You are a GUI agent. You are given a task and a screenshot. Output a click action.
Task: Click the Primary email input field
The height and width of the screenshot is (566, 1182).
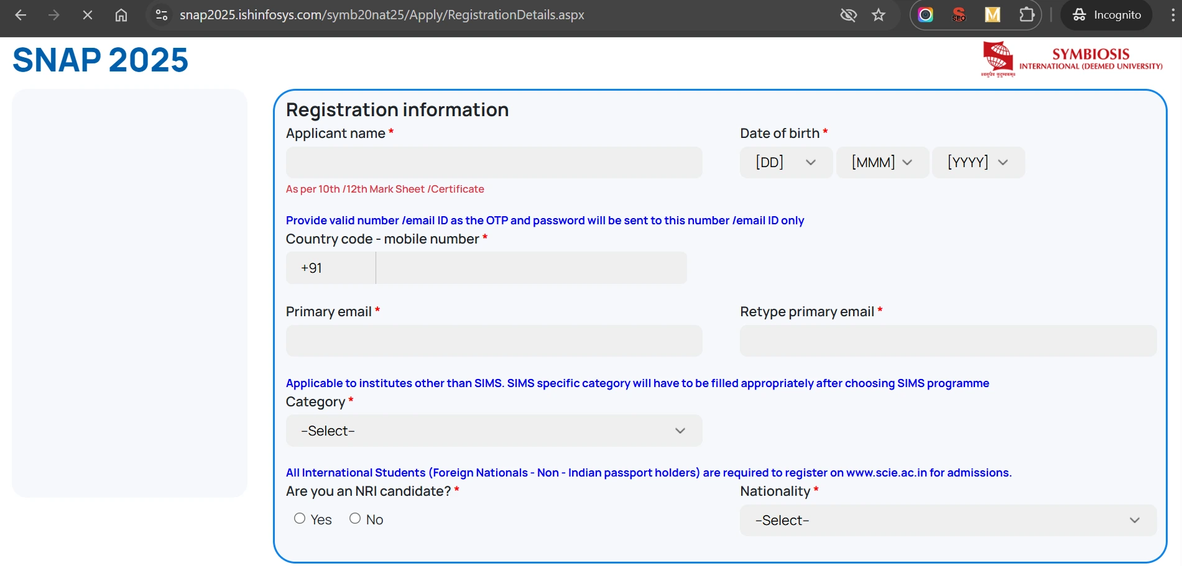click(494, 340)
